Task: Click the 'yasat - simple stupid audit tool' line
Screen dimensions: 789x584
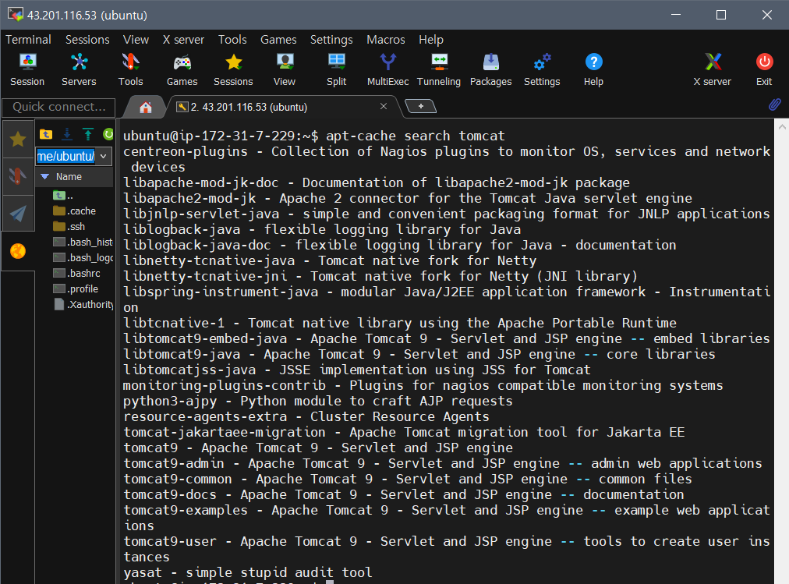Action: pos(248,572)
